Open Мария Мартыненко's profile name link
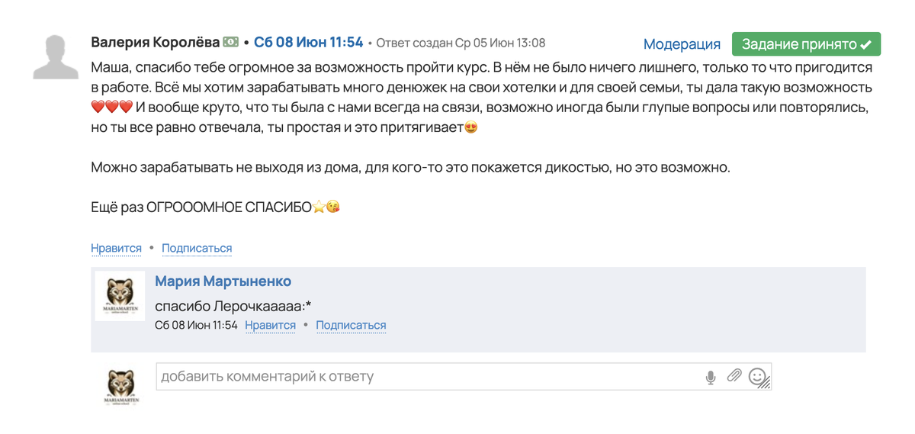This screenshot has height=434, width=915. [223, 281]
